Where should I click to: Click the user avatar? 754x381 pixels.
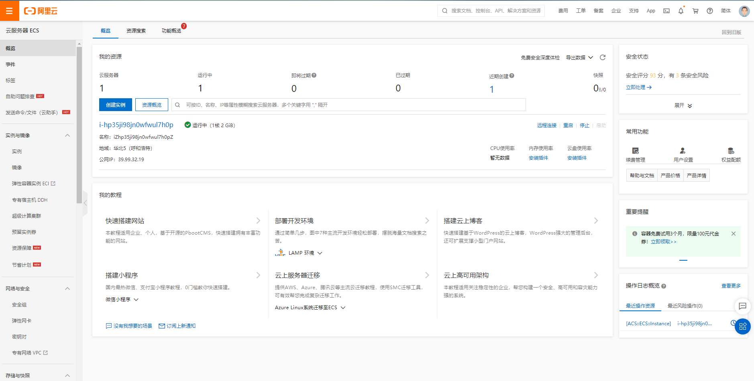point(744,11)
